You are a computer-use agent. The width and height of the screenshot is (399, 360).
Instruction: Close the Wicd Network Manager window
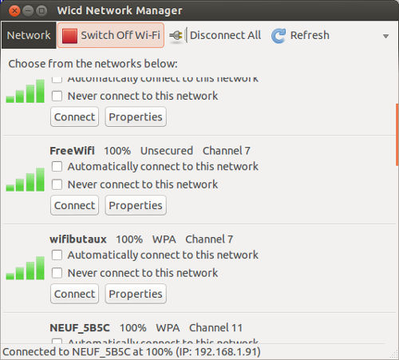click(x=14, y=11)
